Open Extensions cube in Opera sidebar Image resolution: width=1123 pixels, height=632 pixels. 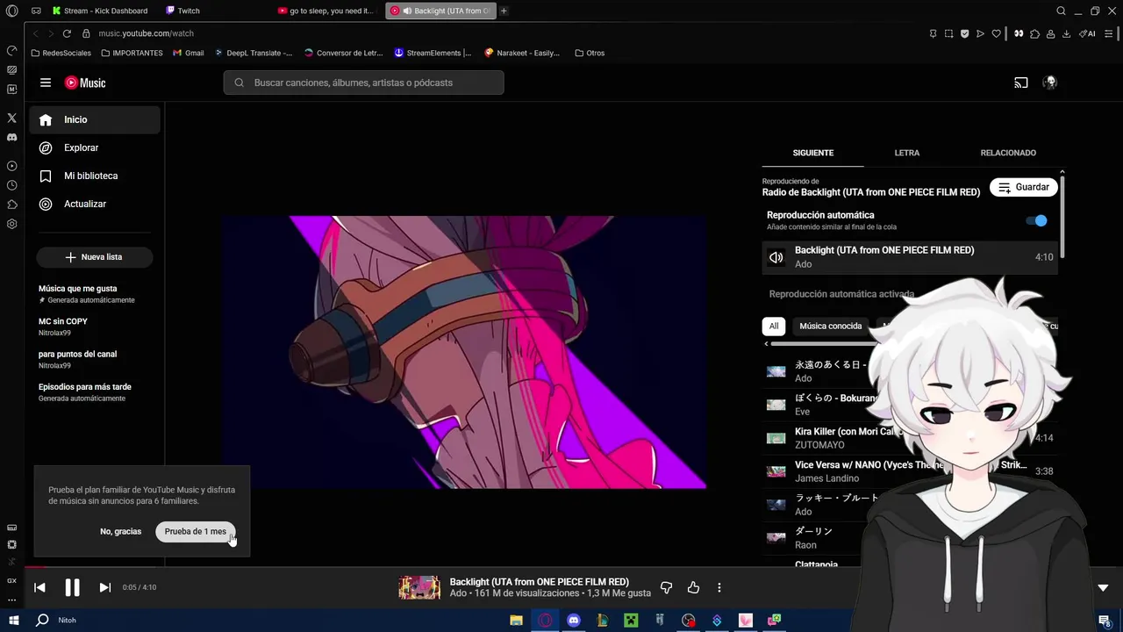pyautogui.click(x=11, y=205)
